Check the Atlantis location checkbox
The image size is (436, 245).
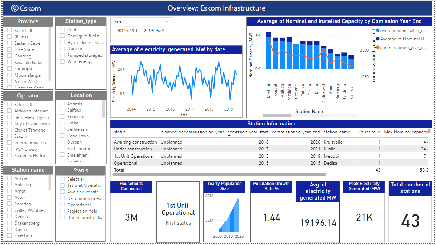tap(63, 104)
